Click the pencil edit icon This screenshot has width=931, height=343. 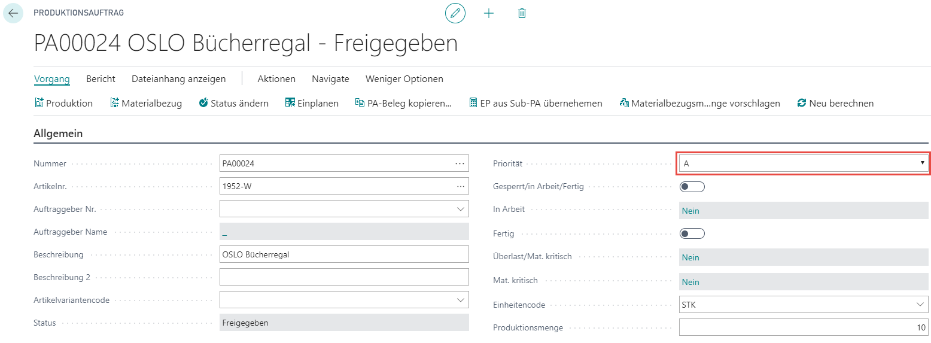pyautogui.click(x=455, y=13)
